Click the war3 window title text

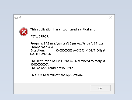(18, 18)
